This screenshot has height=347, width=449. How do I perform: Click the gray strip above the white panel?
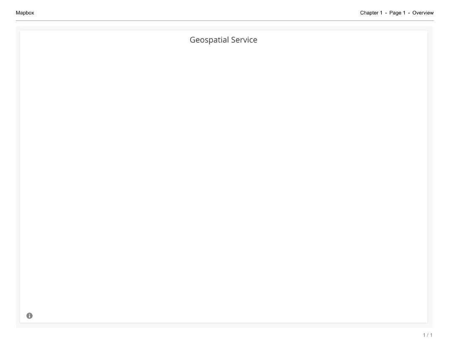[x=223, y=28]
